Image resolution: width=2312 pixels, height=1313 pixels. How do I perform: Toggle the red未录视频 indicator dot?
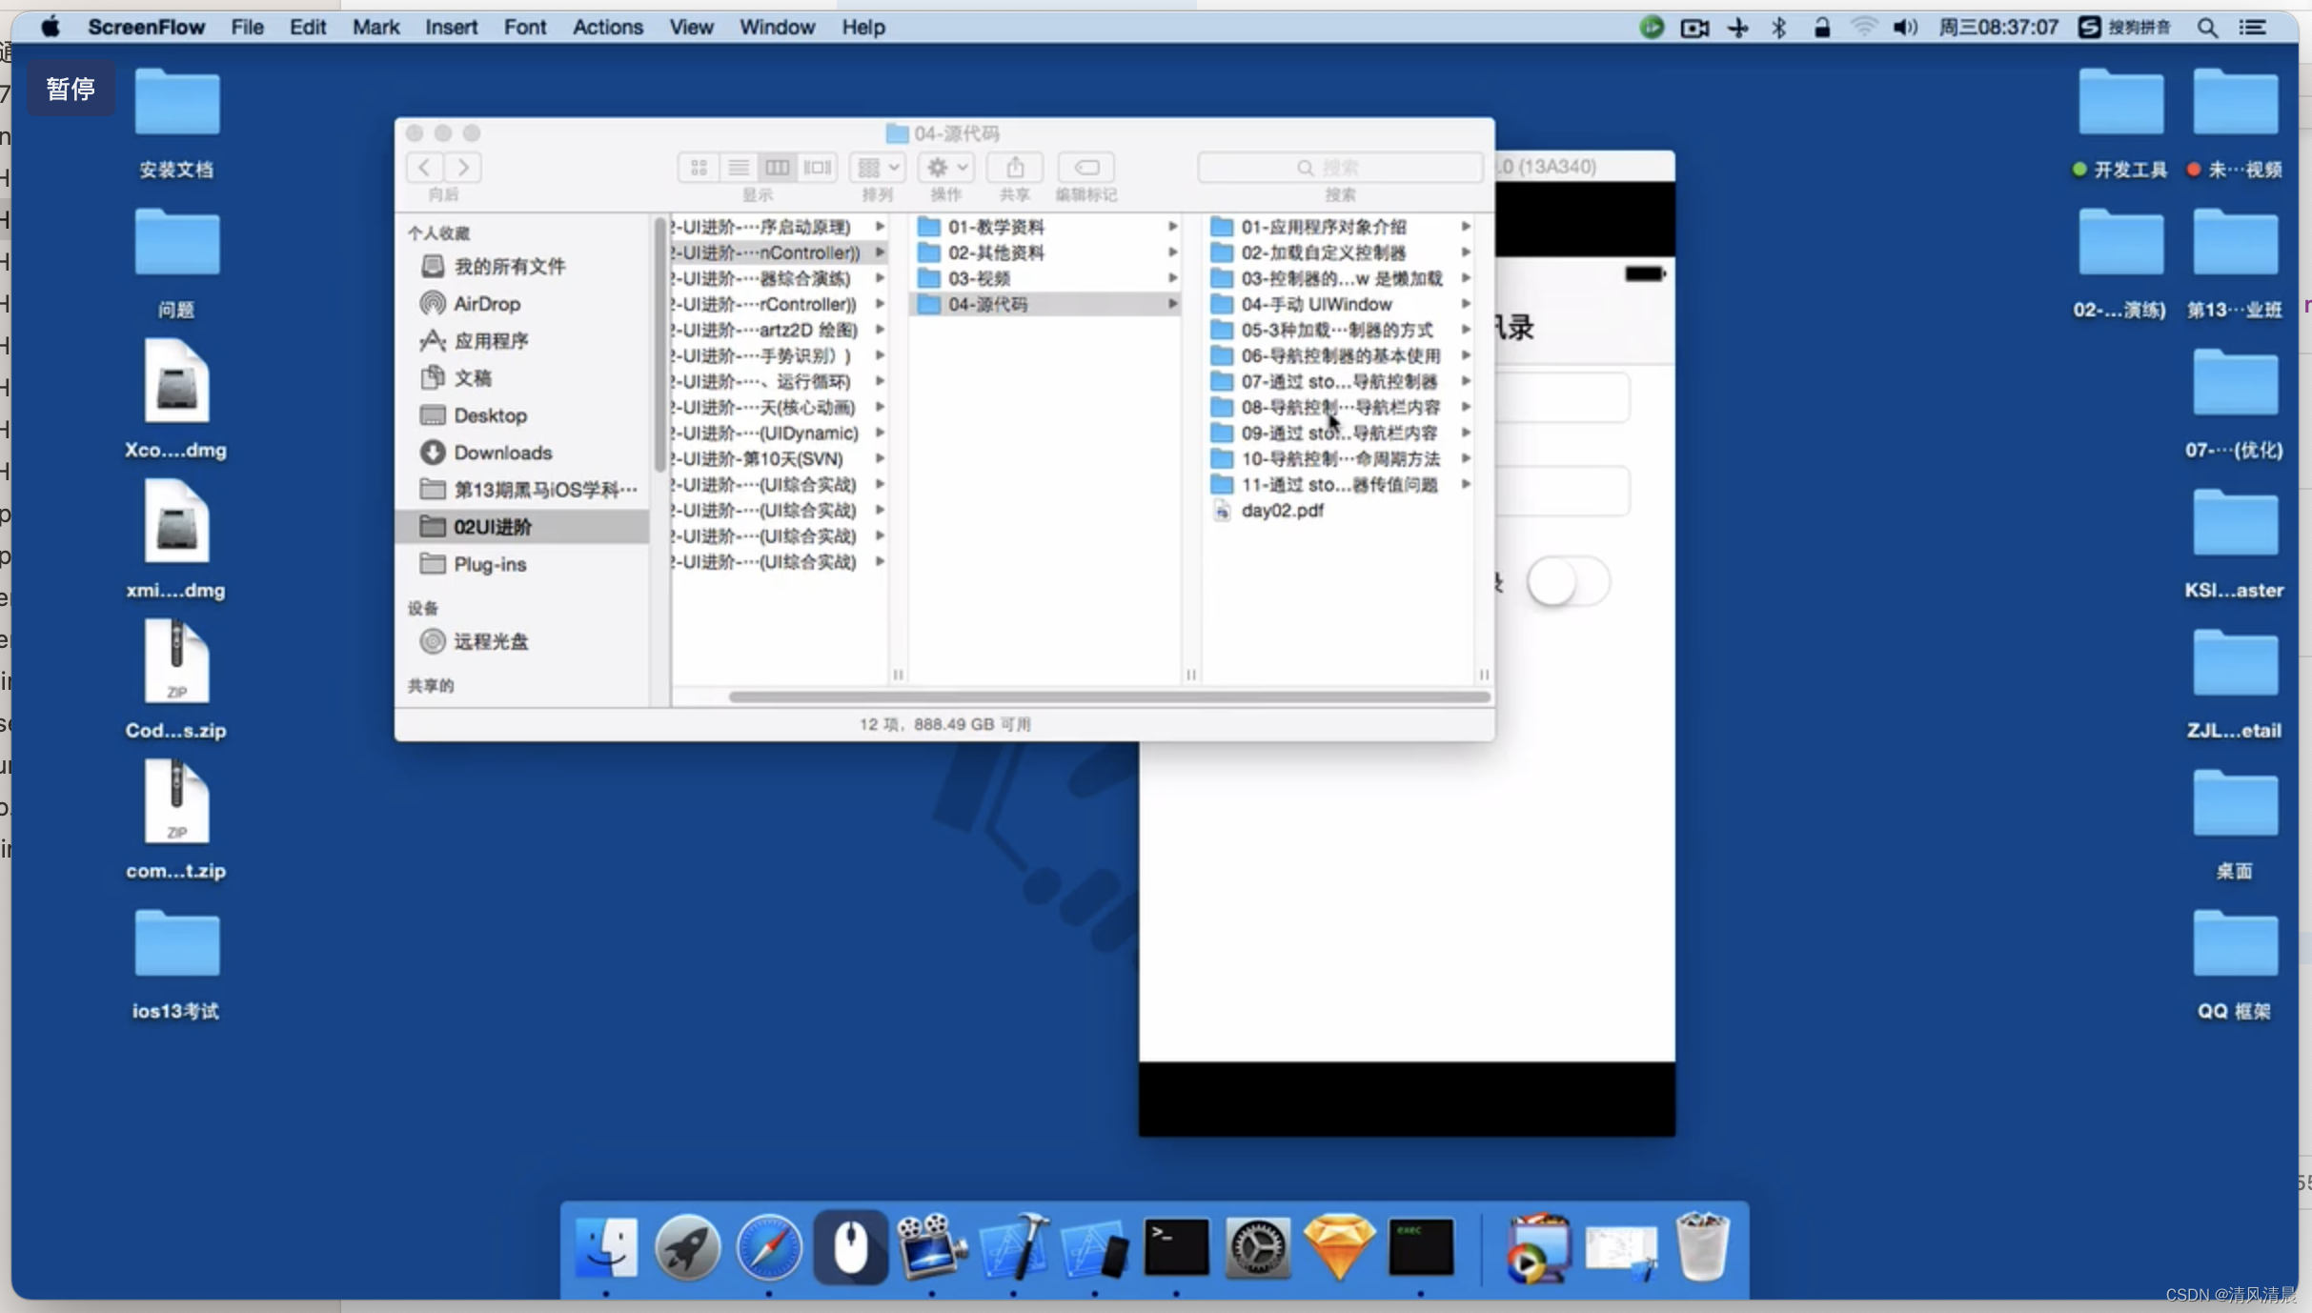click(x=2193, y=169)
